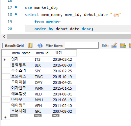Image resolution: width=131 pixels, height=126 pixels.
Task: Click the 데뷔 column header
Action: pyautogui.click(x=64, y=53)
